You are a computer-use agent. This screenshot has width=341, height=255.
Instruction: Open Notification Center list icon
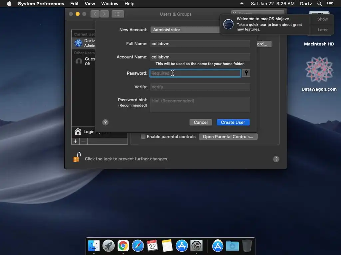click(x=330, y=4)
